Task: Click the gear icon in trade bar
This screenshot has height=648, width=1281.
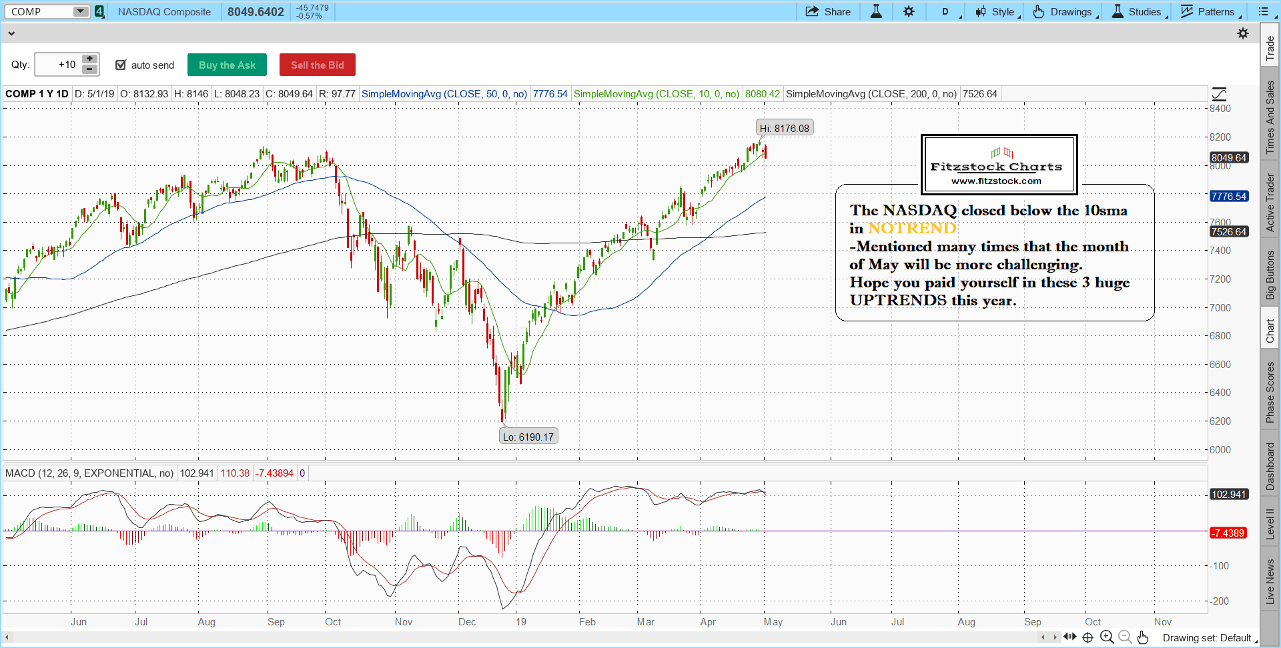Action: tap(1243, 33)
